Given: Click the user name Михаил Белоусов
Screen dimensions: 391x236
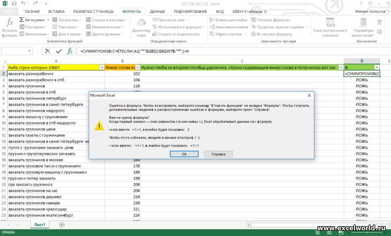Looking at the screenshot, I should point(370,11).
